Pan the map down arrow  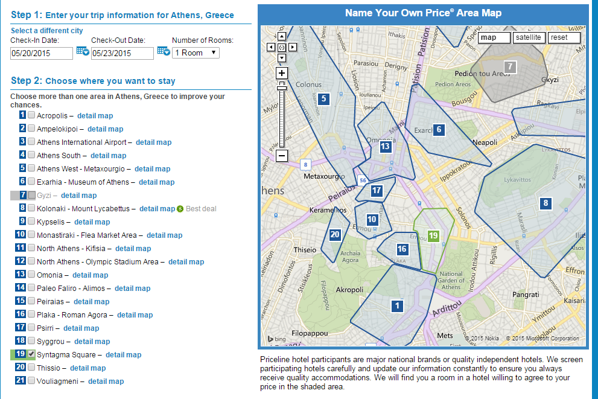point(281,58)
